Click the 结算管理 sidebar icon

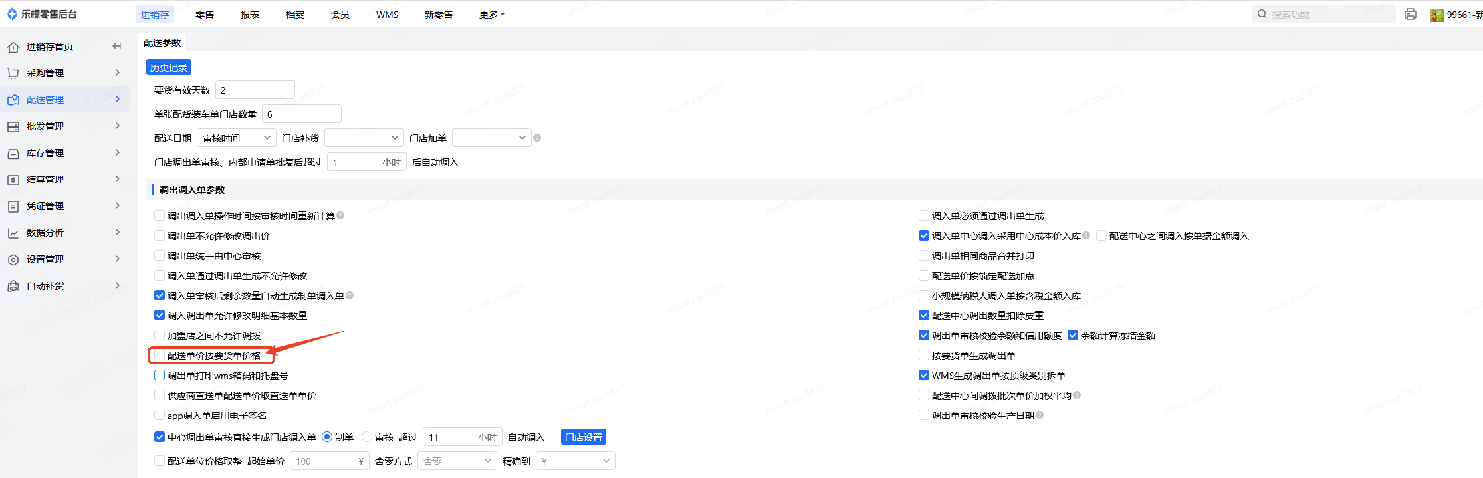tap(13, 179)
